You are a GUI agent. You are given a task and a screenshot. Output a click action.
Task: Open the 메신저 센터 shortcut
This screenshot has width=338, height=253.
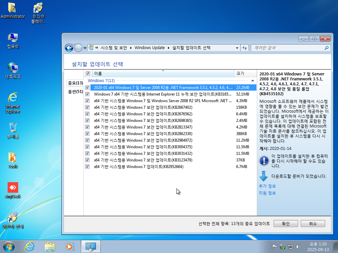tap(13, 220)
